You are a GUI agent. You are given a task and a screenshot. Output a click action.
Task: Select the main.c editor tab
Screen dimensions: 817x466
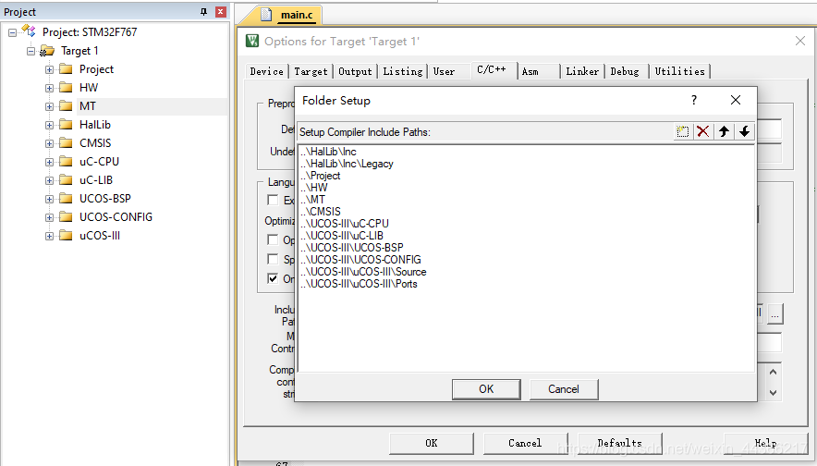tap(297, 15)
